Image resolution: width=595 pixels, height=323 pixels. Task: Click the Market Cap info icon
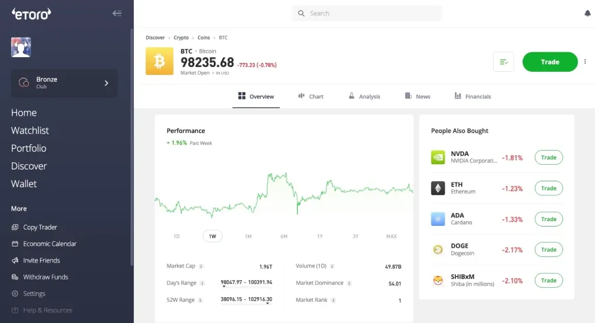201,267
